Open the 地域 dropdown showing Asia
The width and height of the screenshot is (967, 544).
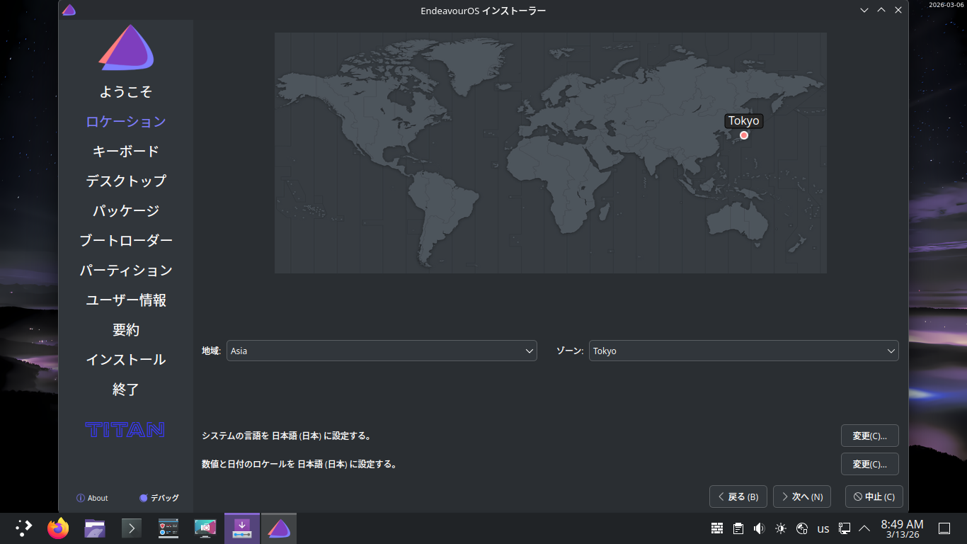tap(382, 351)
